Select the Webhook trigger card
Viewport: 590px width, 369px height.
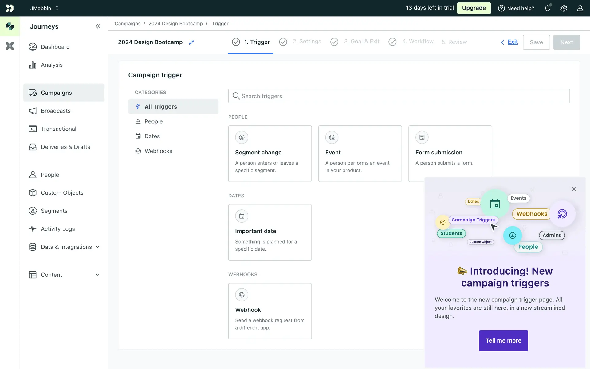pos(270,311)
